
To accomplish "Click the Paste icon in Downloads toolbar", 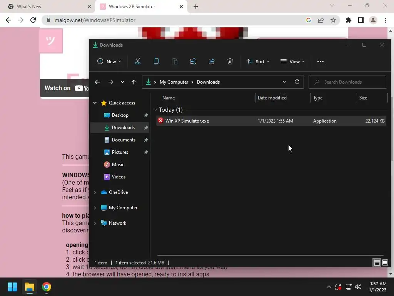I will coord(175,61).
